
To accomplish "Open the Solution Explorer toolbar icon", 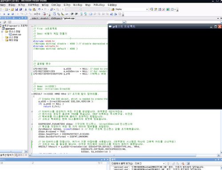I will 151,9.
